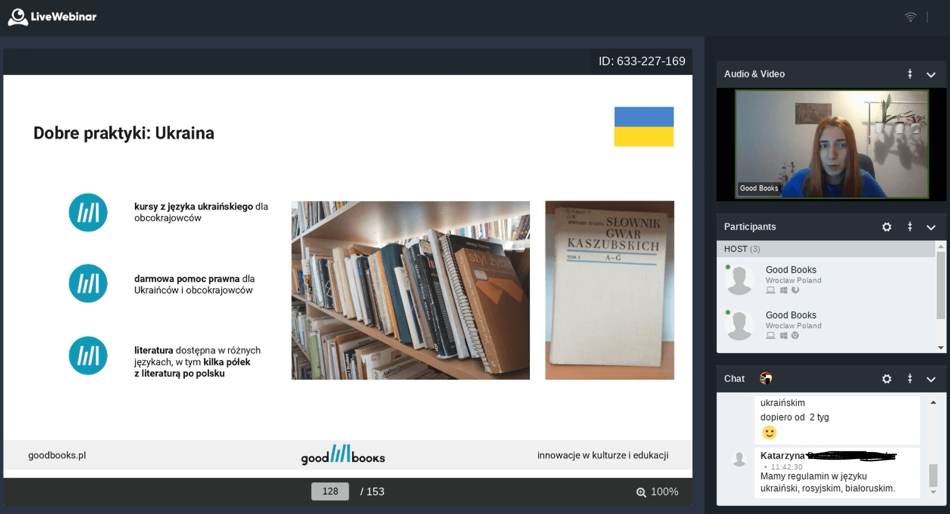Click 'innowacje w kulturze i edukacji' footer text
The height and width of the screenshot is (514, 950).
tap(603, 456)
